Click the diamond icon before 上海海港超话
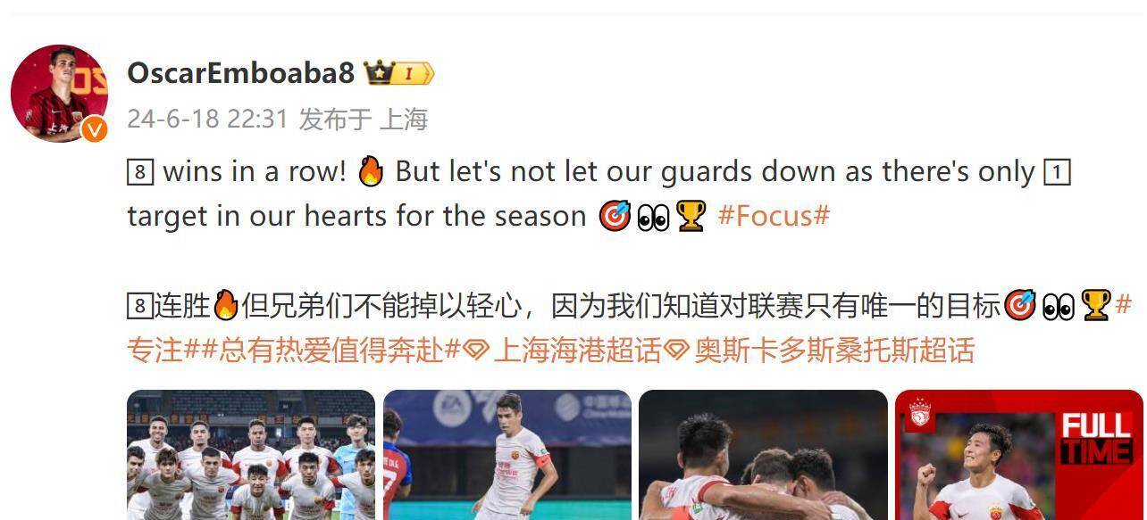Screen dimensions: 1147x520 pos(476,351)
